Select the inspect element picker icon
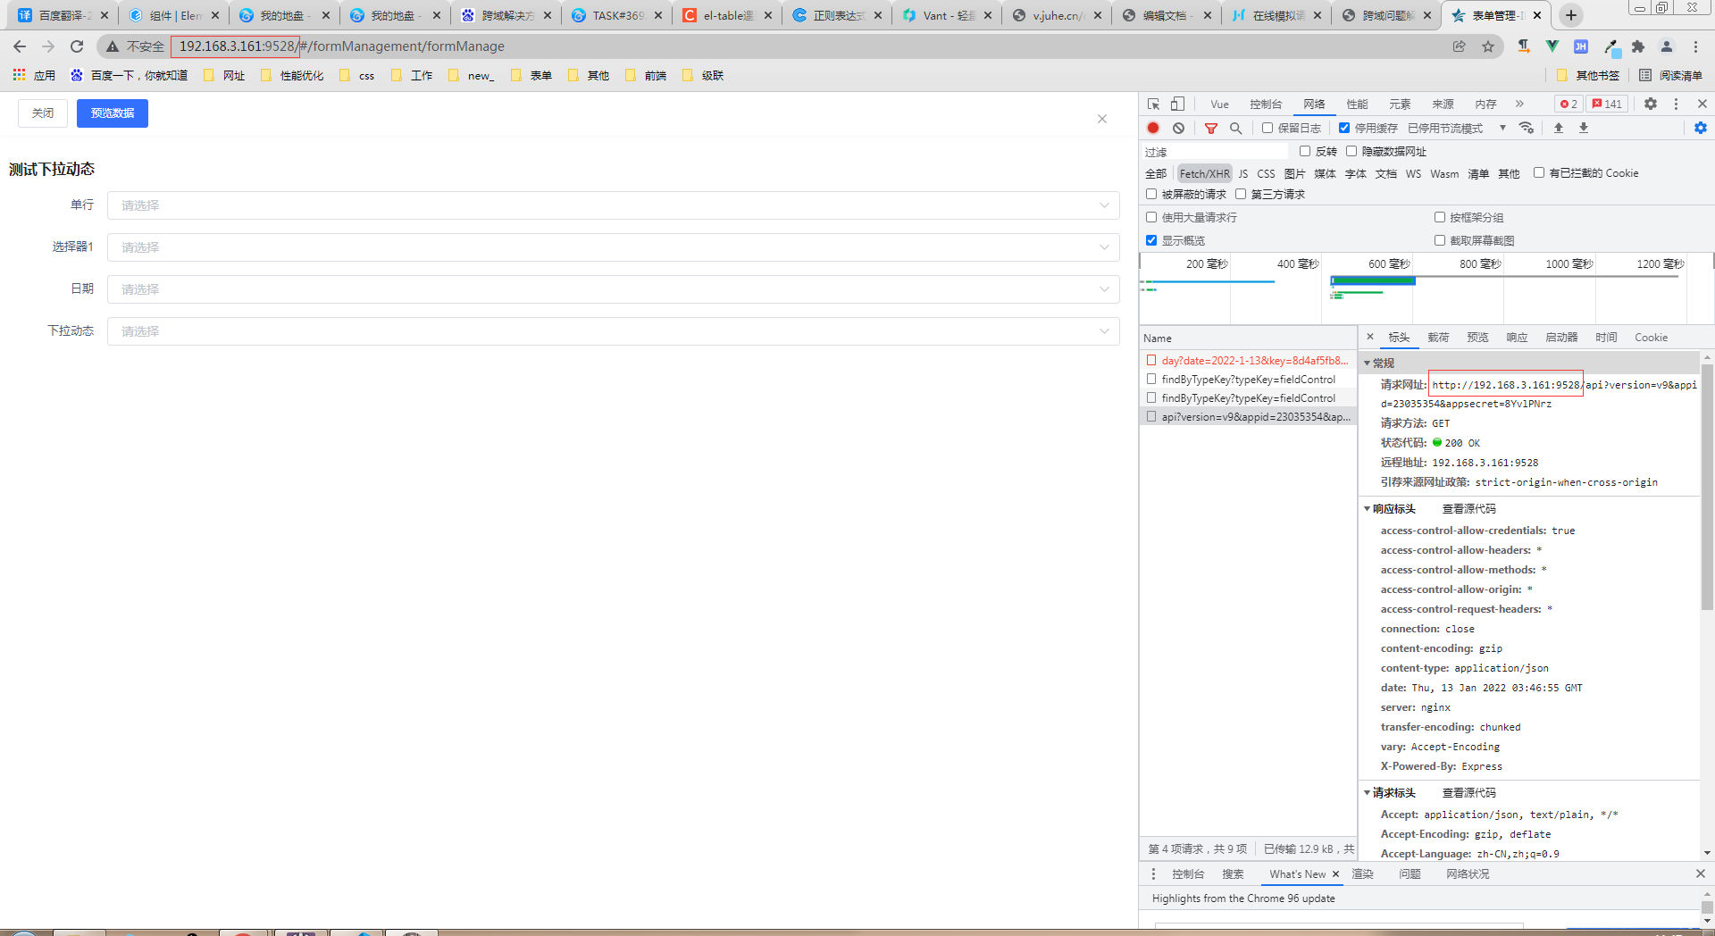The image size is (1715, 936). [1154, 104]
